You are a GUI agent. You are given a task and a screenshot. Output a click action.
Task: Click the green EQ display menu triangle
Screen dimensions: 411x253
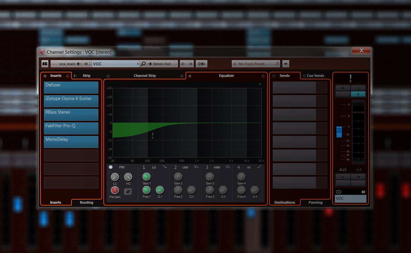[260, 84]
